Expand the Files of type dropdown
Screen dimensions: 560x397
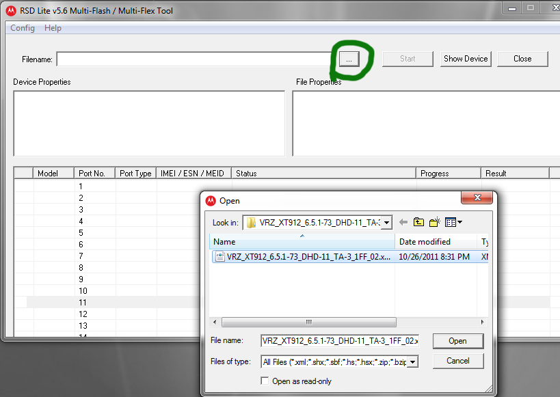click(413, 362)
